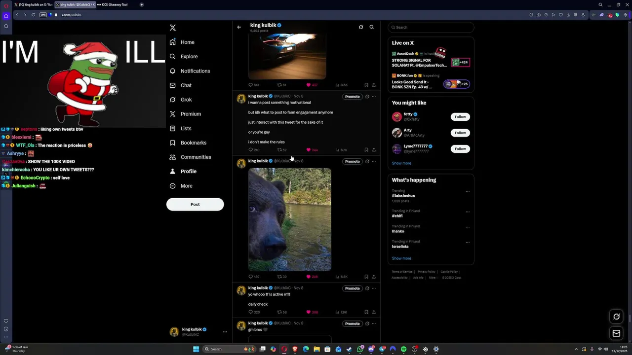The image size is (632, 355).
Task: Search posts with the profile header magnifier
Action: tap(372, 27)
